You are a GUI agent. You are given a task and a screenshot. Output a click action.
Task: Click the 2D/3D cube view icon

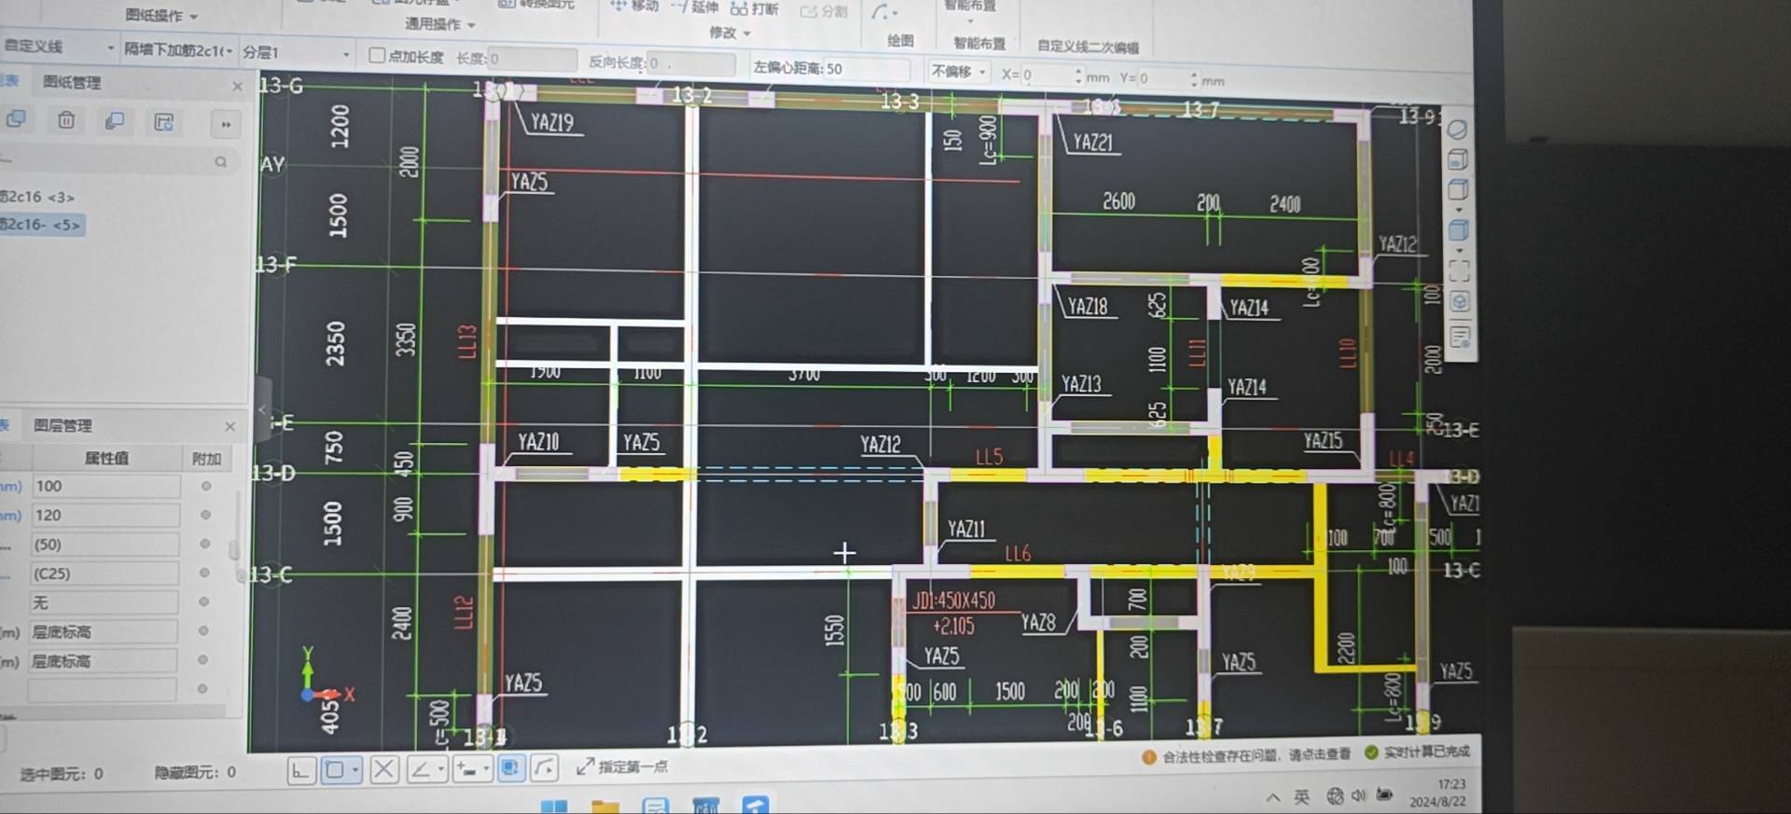pyautogui.click(x=1457, y=159)
